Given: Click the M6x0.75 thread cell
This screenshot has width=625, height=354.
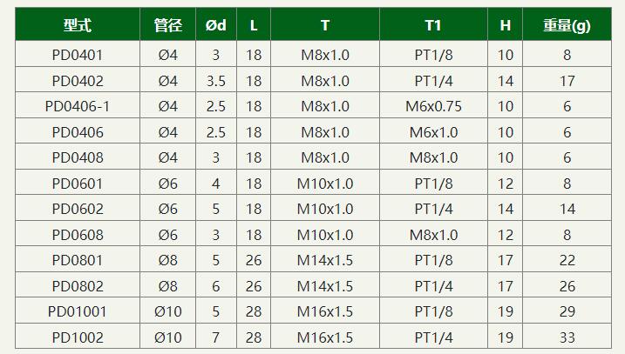Looking at the screenshot, I should point(433,106).
